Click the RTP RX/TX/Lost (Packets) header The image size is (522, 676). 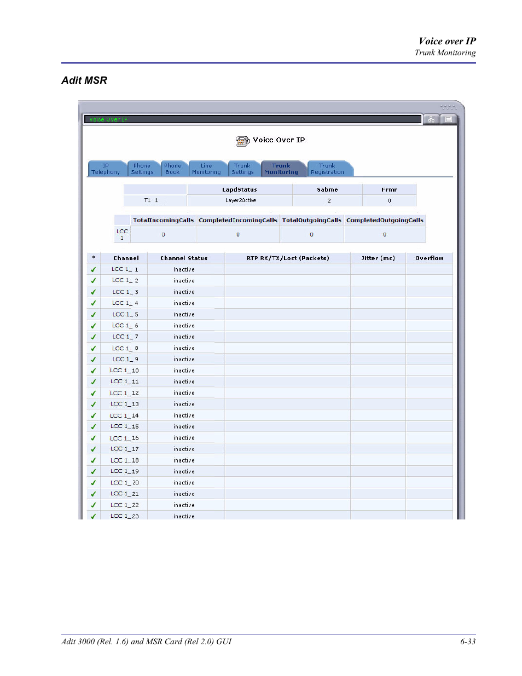pos(288,258)
